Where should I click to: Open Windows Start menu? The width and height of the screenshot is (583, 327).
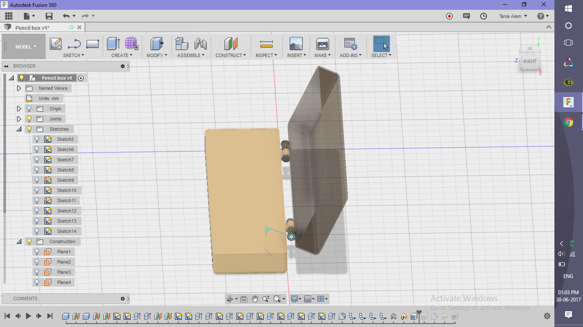coord(568,9)
